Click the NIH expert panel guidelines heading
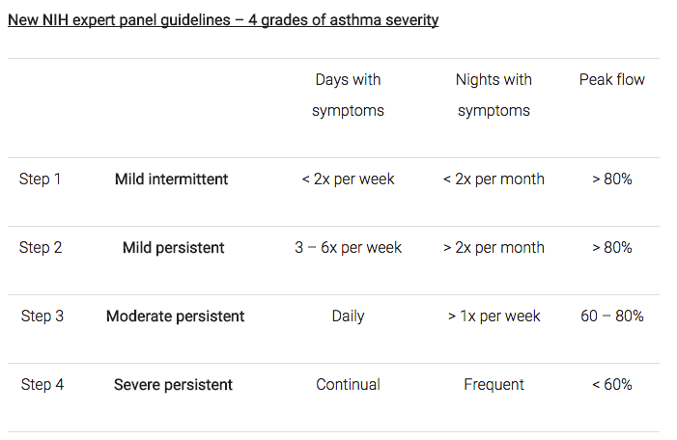Viewport: 677px width, 440px height. (223, 19)
